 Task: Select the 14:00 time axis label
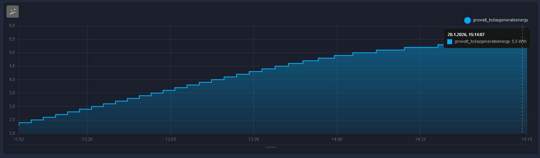[x=337, y=139]
